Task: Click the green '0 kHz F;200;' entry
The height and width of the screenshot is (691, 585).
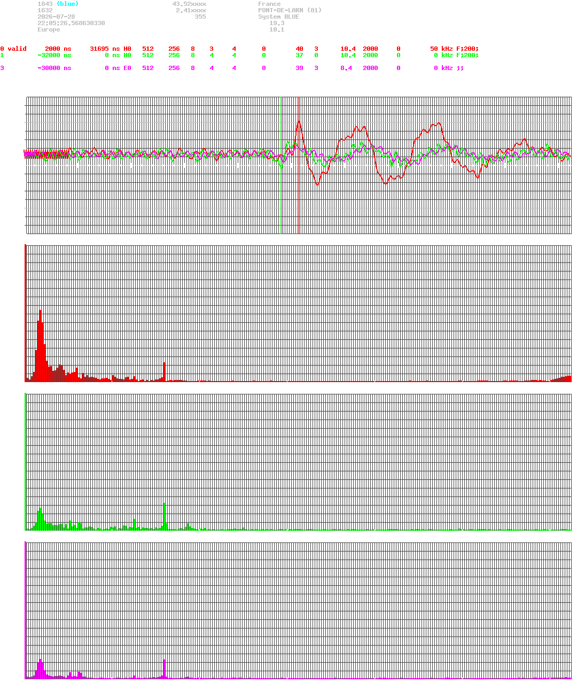Action: tap(456, 55)
